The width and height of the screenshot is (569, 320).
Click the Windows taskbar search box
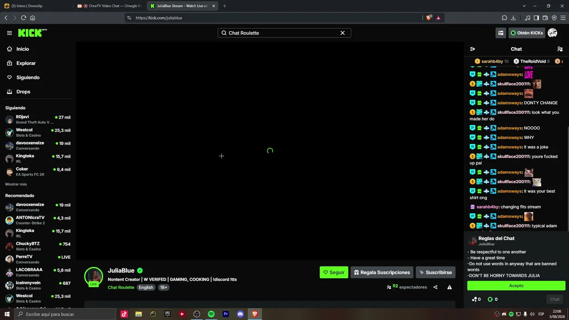pos(65,314)
